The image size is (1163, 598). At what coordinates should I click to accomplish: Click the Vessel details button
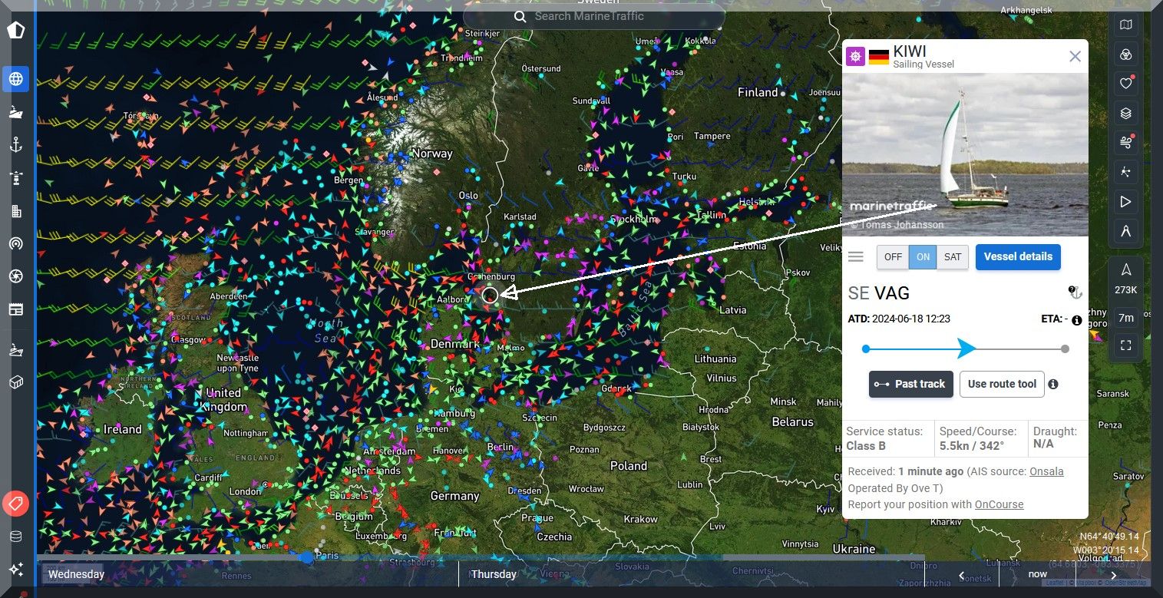1018,257
